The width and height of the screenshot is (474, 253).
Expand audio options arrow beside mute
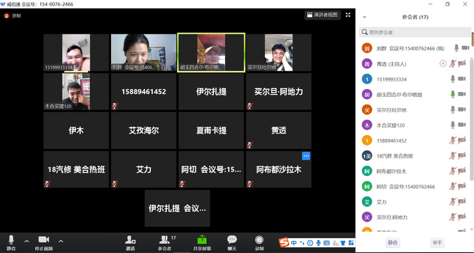click(26, 241)
